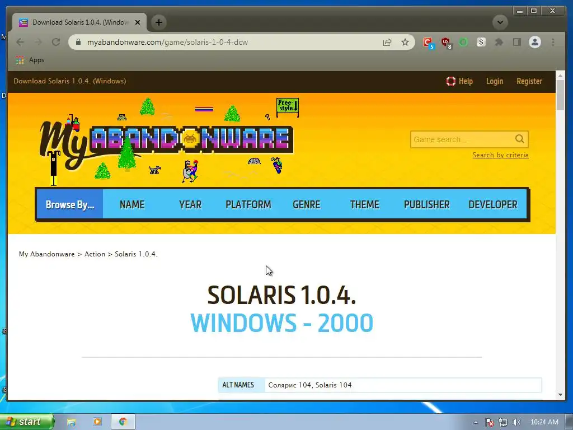Click My Abandonware breadcrumb link
The height and width of the screenshot is (430, 573).
point(47,254)
